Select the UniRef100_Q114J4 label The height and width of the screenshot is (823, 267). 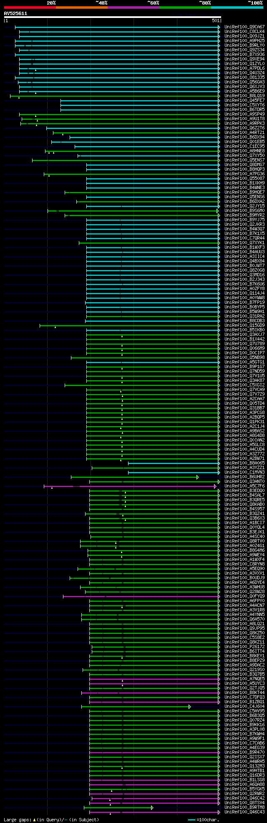pos(244,293)
